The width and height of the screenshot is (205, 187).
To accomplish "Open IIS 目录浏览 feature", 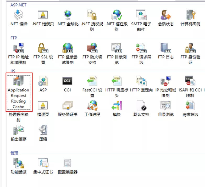I will tap(166, 109).
